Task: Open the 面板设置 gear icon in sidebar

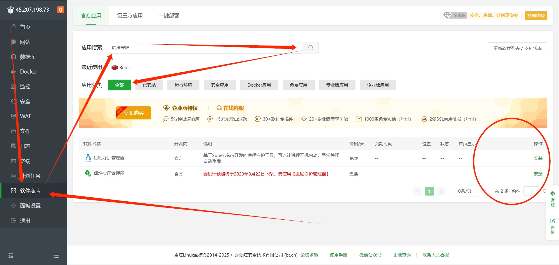Action: pos(13,205)
